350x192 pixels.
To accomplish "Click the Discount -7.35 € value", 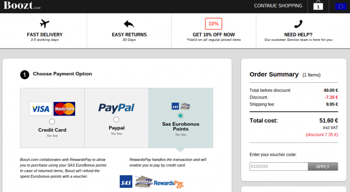I will tap(331, 97).
